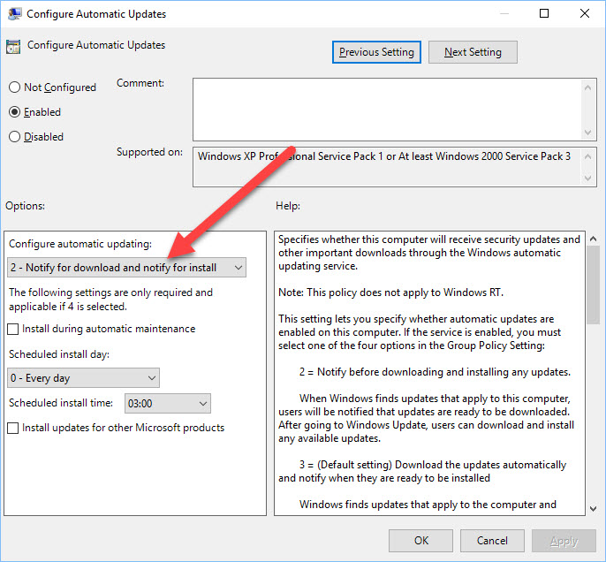606x562 pixels.
Task: Click the policy icon beside the Configure Automatic Updates heading
Action: point(13,48)
